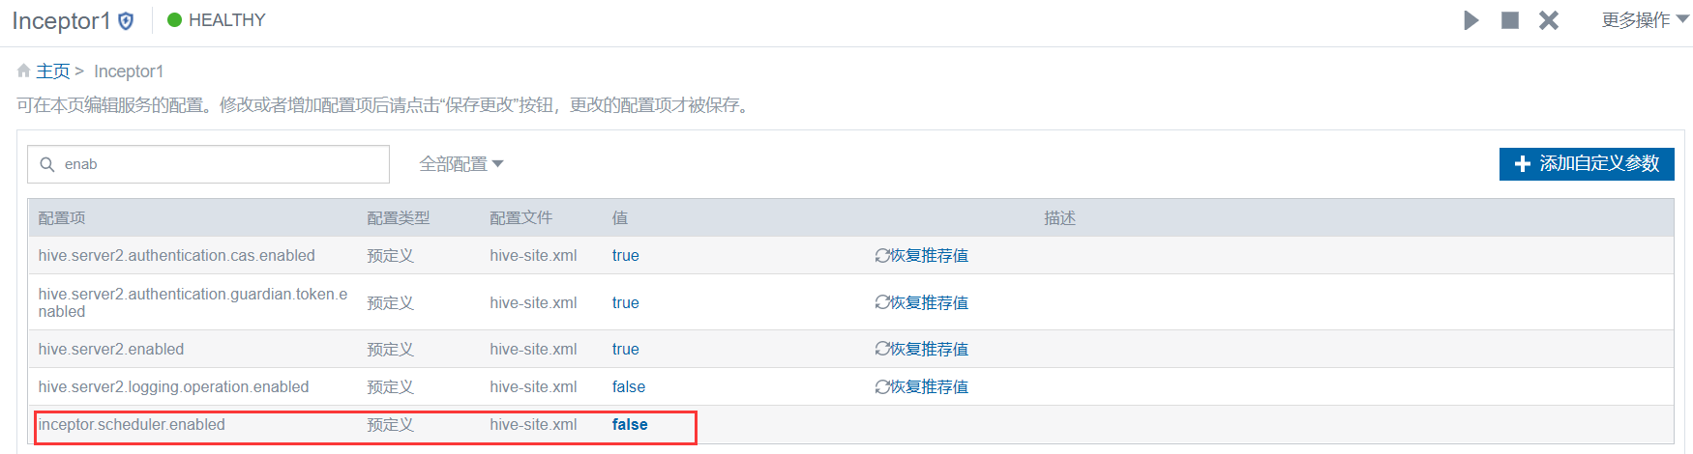Start the Inceptor1 service with play icon
The height and width of the screenshot is (454, 1693).
[x=1471, y=20]
